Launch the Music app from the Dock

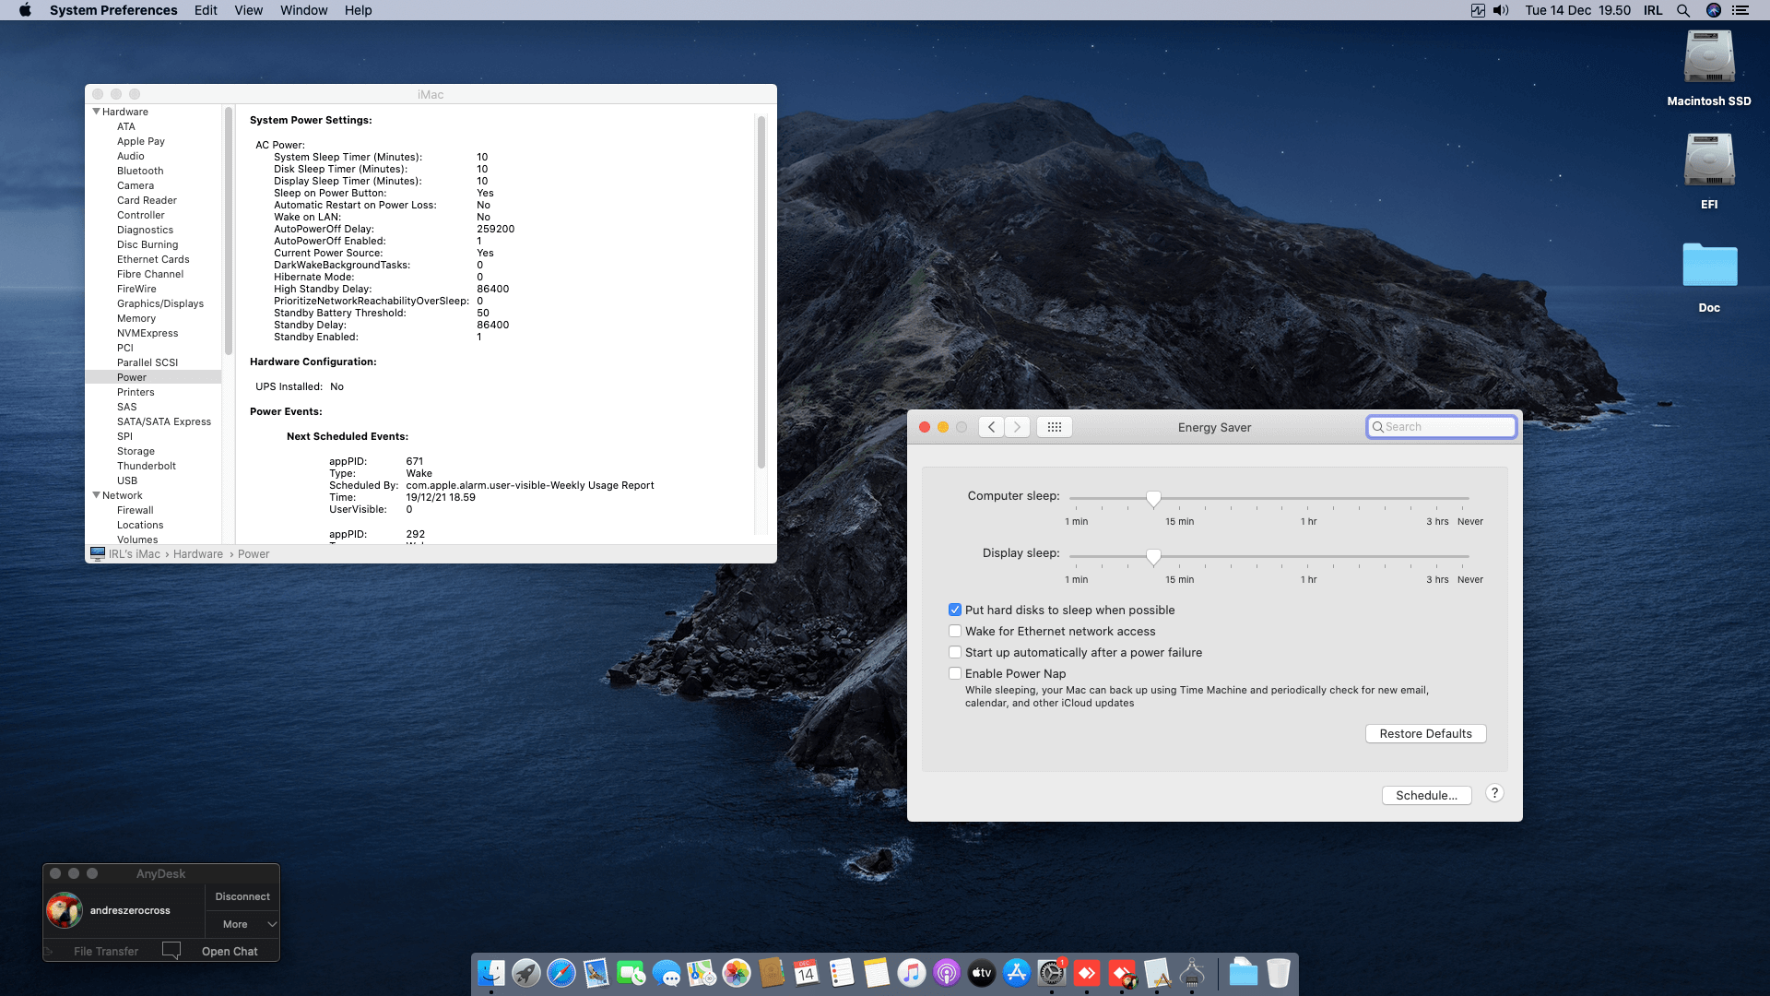911,973
